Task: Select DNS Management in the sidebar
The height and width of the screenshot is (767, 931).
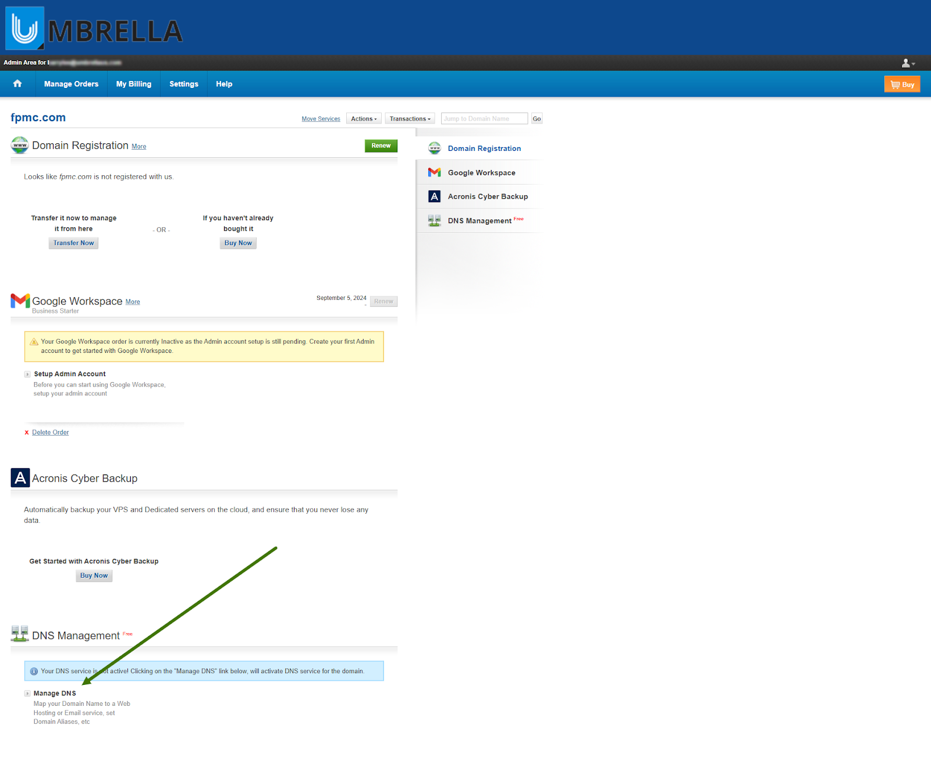Action: point(481,220)
